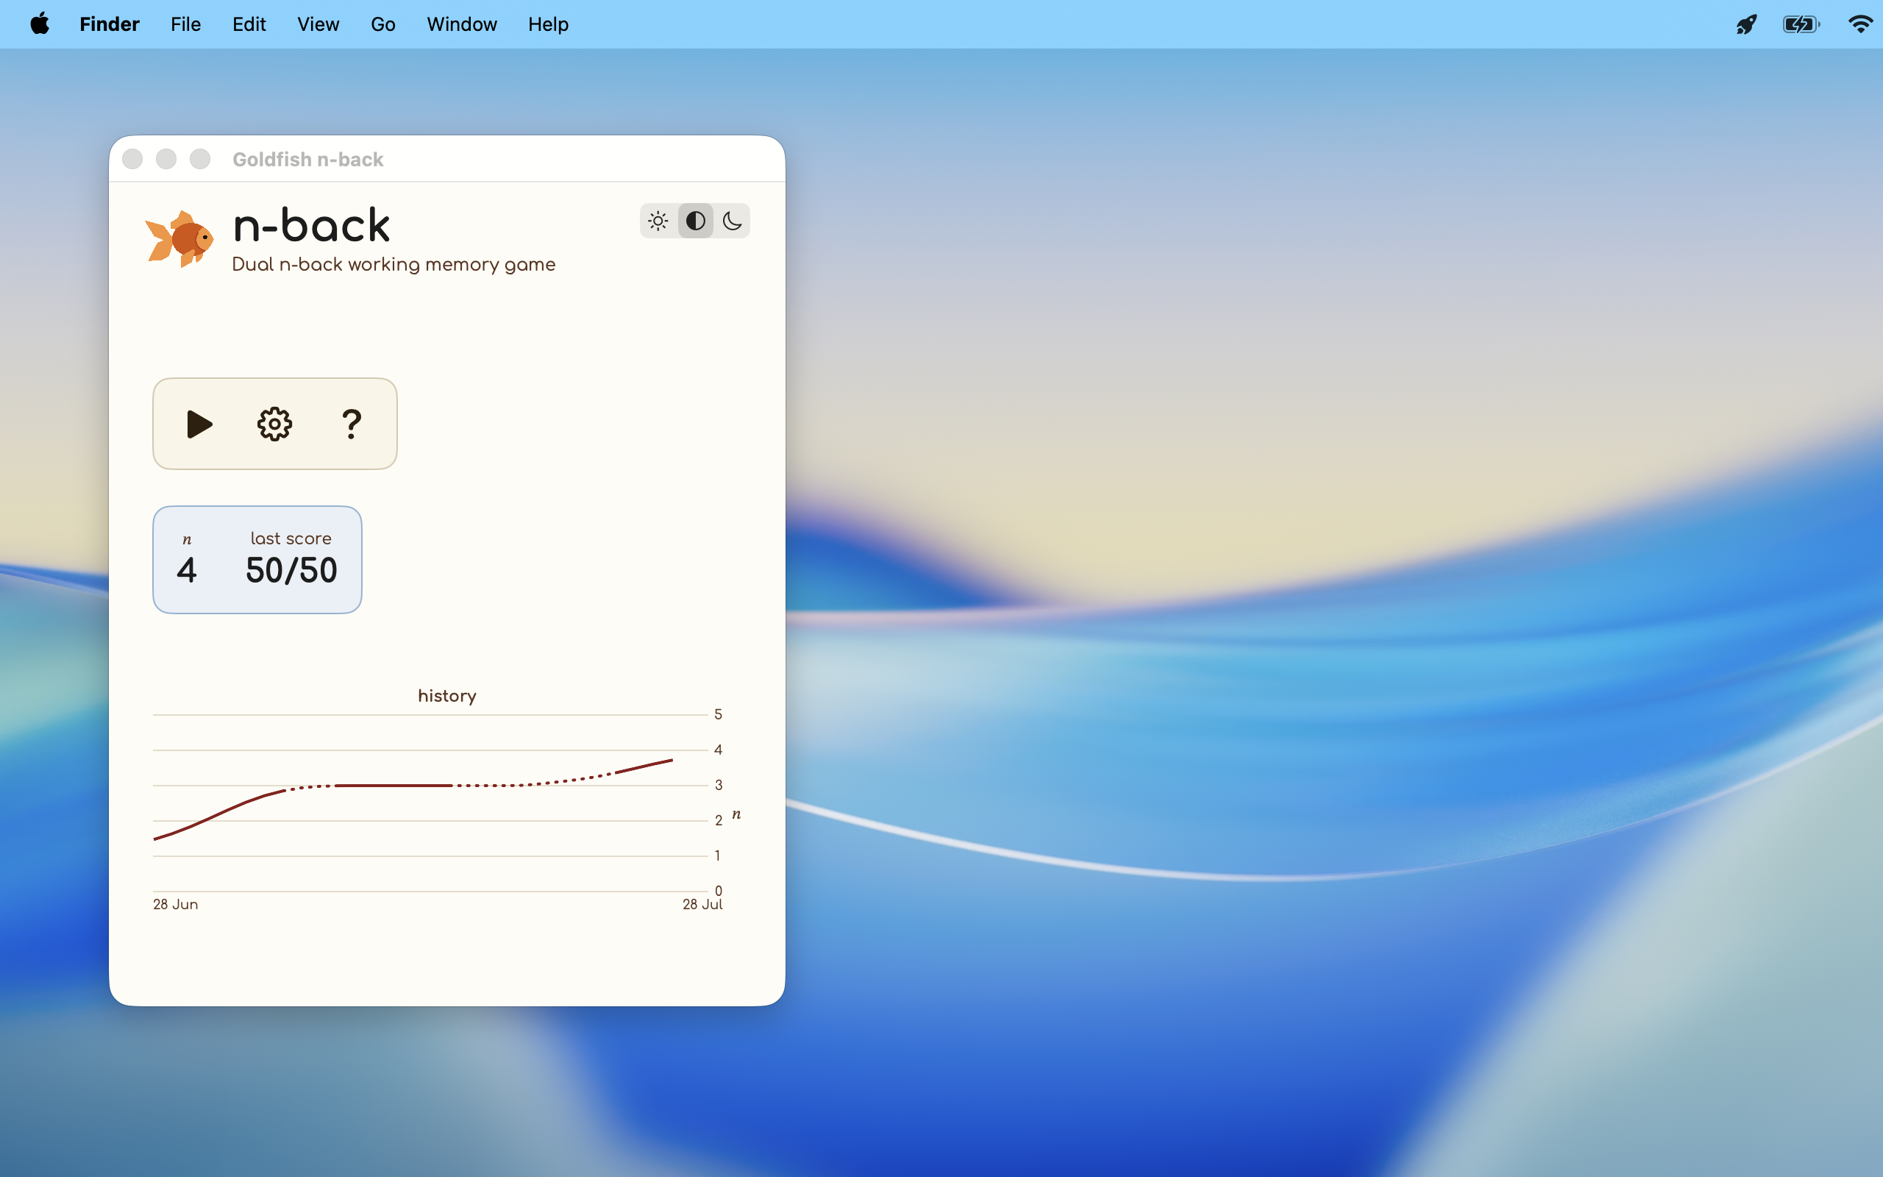This screenshot has width=1883, height=1177.
Task: Open the Window menu
Action: point(461,24)
